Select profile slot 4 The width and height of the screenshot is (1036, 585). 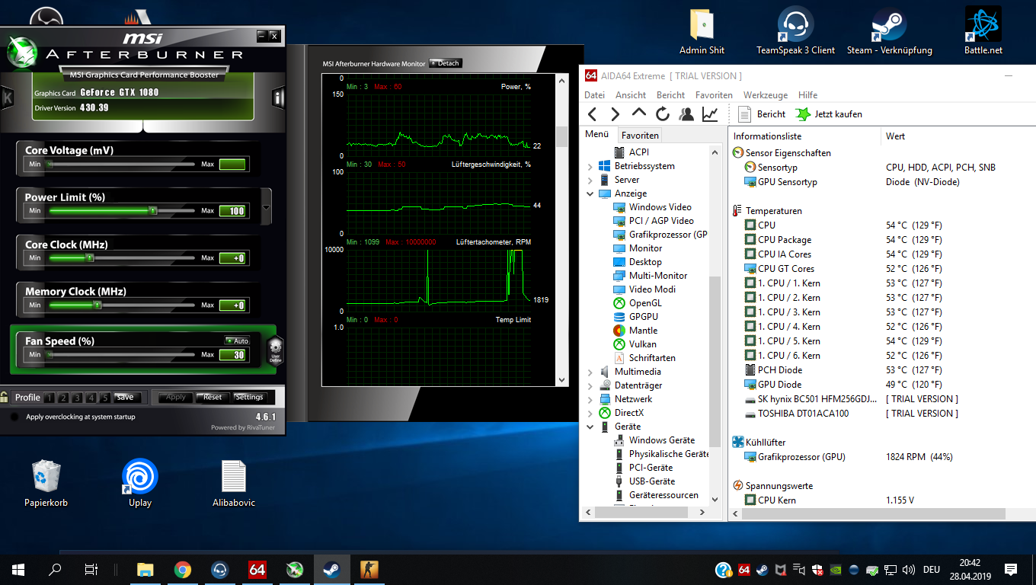pos(91,397)
